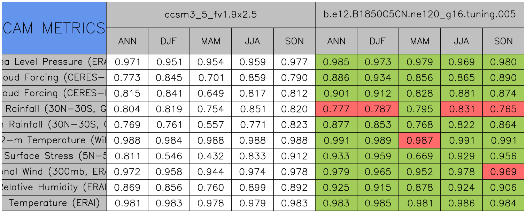Select the 0.432 Surface Stress value
The image size is (526, 213).
(x=210, y=156)
